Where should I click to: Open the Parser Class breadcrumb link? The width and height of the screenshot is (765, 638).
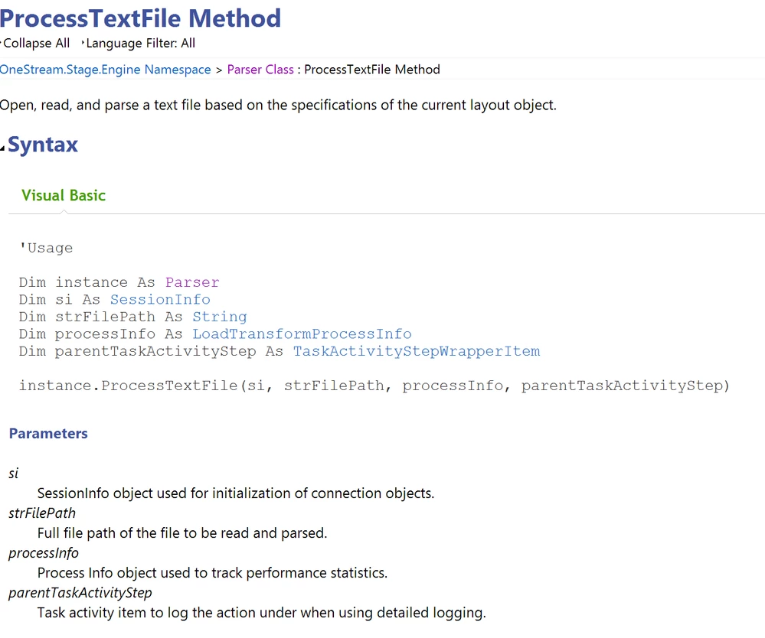(260, 70)
